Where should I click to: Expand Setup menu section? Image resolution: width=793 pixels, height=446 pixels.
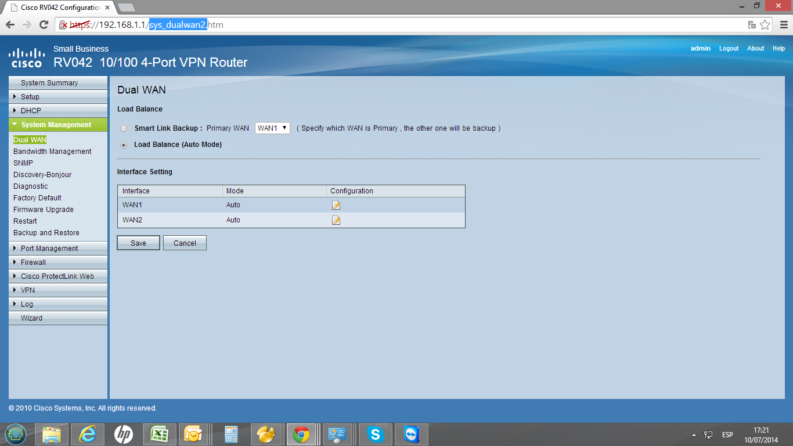(58, 97)
